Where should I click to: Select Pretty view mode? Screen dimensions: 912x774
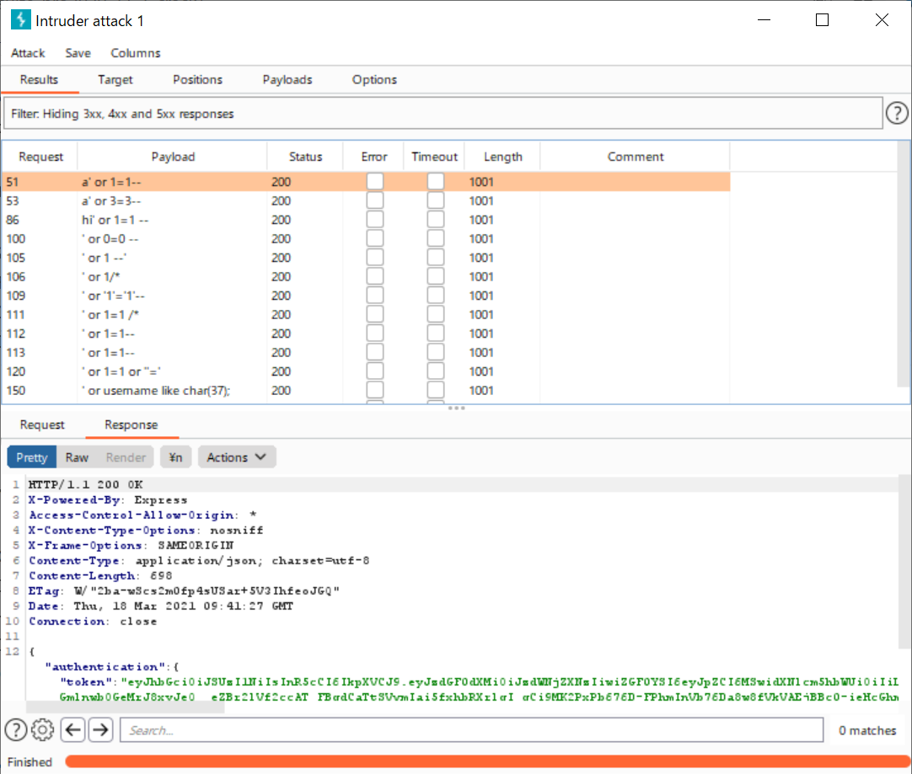pyautogui.click(x=31, y=457)
